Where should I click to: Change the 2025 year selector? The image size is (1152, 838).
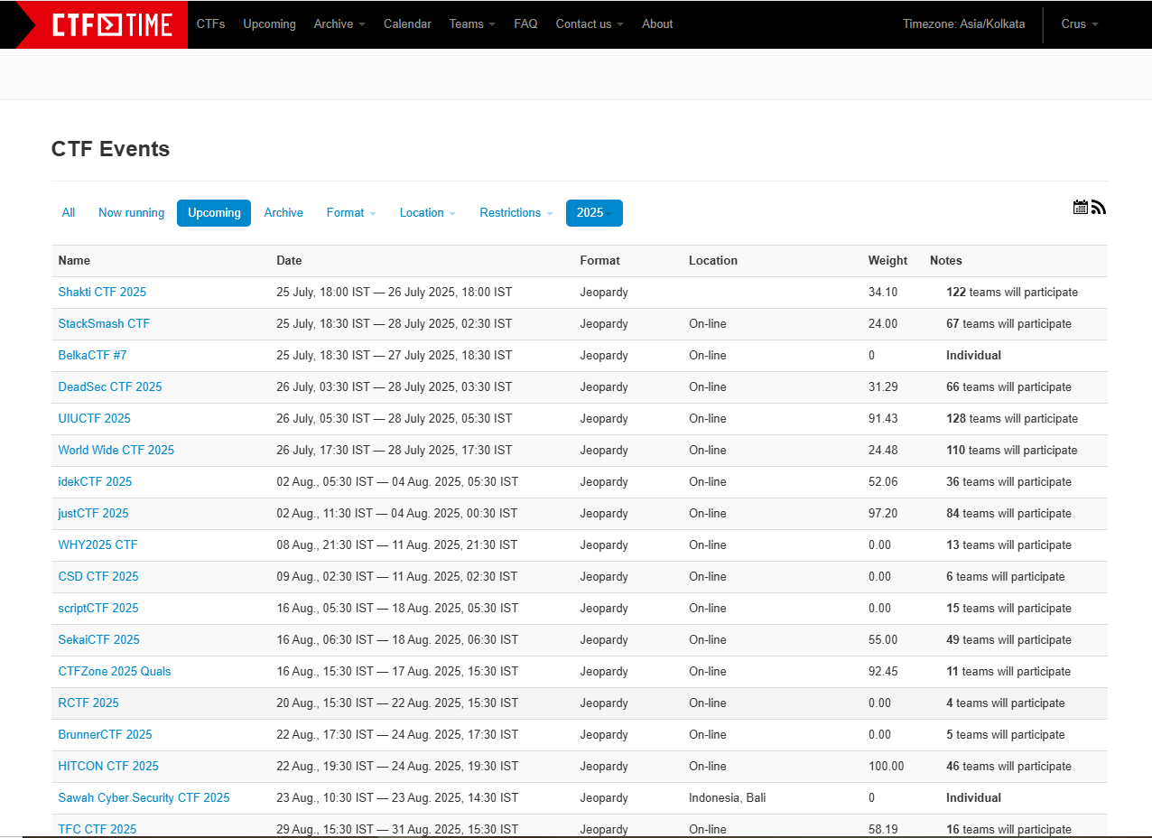click(x=594, y=213)
